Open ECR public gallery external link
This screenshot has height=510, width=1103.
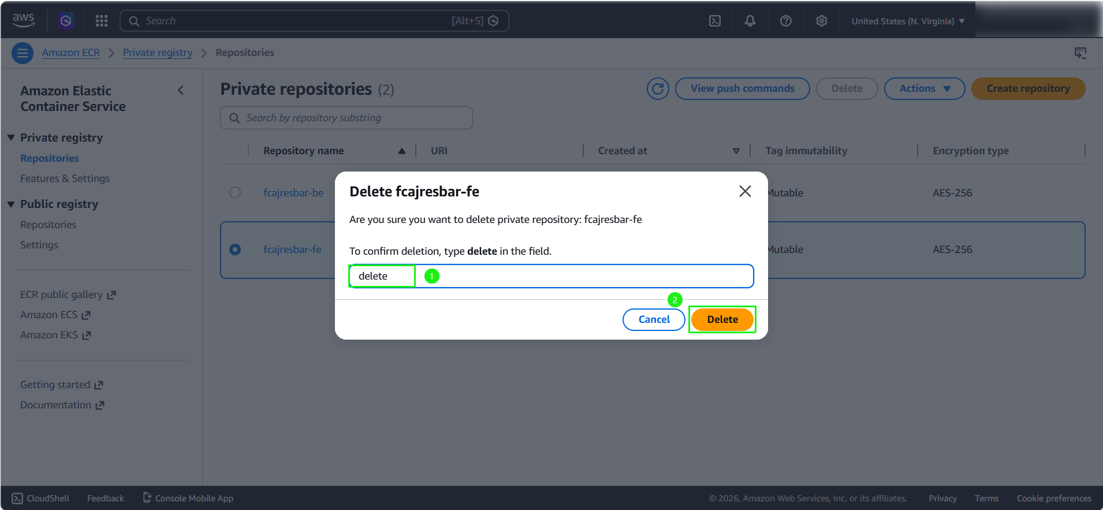tap(68, 295)
